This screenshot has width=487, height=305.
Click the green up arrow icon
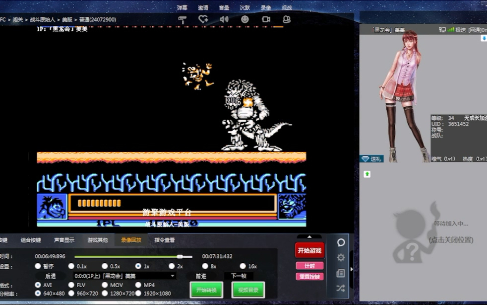tap(367, 174)
